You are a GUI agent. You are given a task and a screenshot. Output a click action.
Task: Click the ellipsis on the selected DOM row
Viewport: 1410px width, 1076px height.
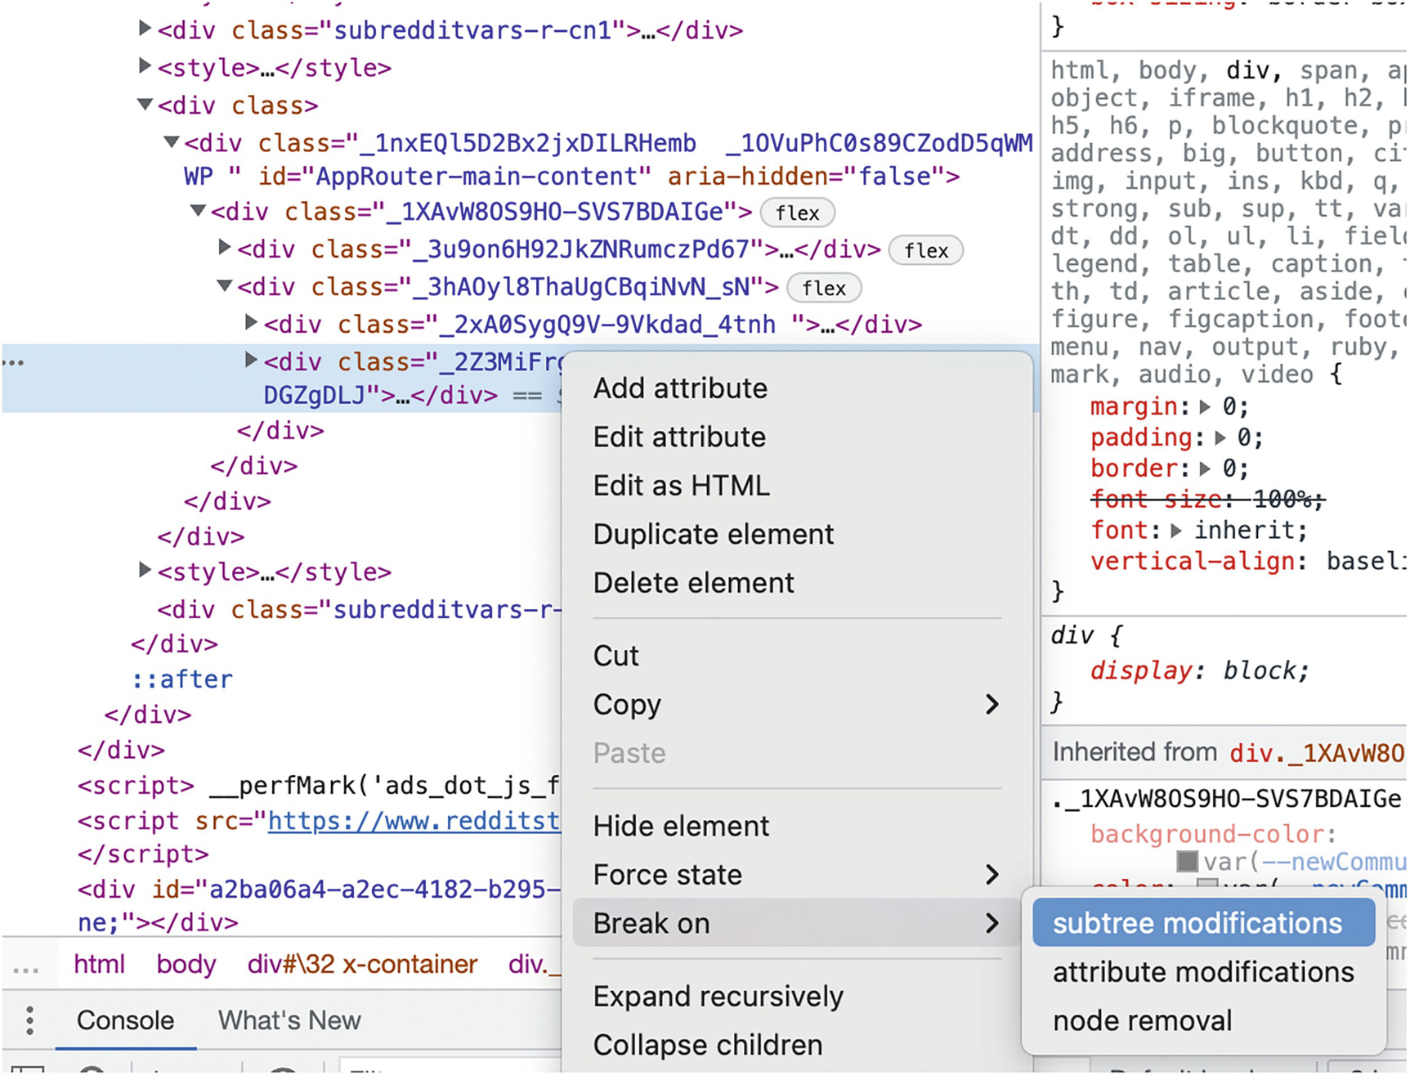click(14, 362)
